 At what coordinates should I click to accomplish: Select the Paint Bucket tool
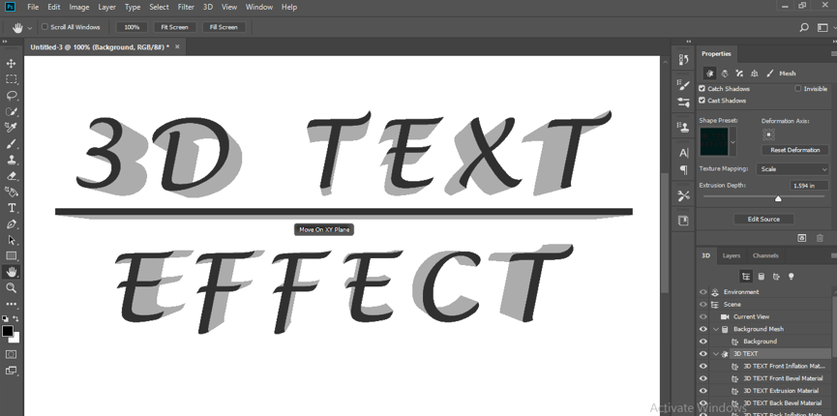coord(11,192)
